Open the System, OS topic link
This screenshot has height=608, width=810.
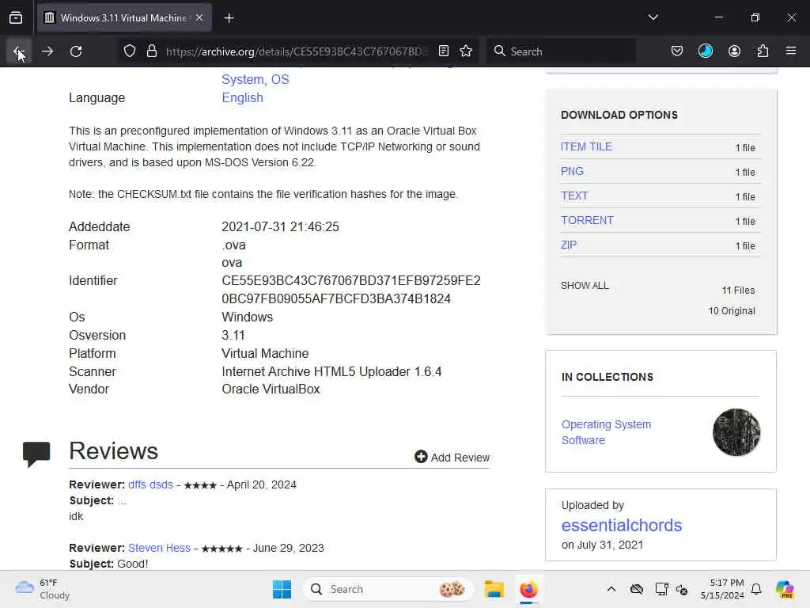click(255, 80)
